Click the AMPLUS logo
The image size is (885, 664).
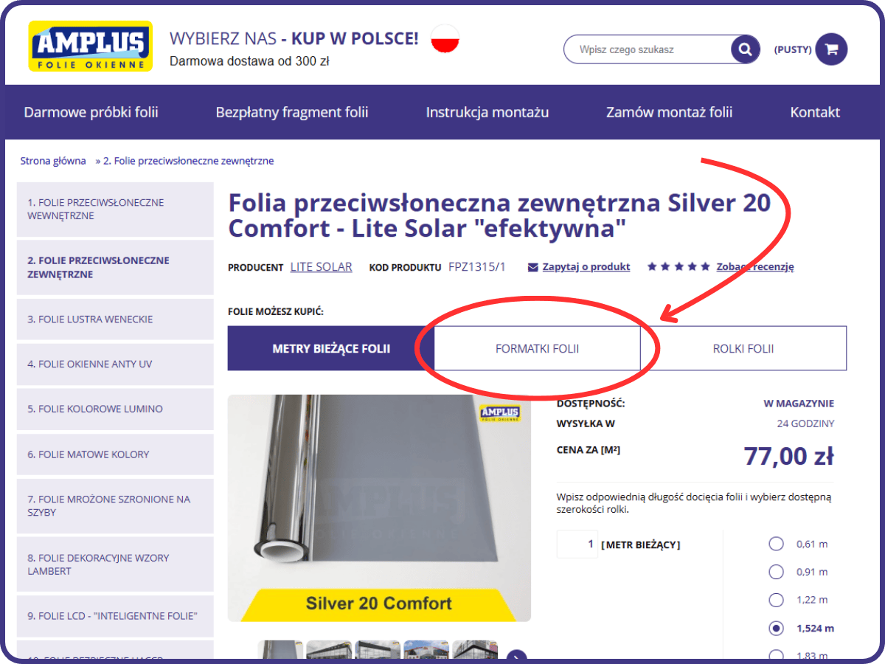(x=89, y=45)
